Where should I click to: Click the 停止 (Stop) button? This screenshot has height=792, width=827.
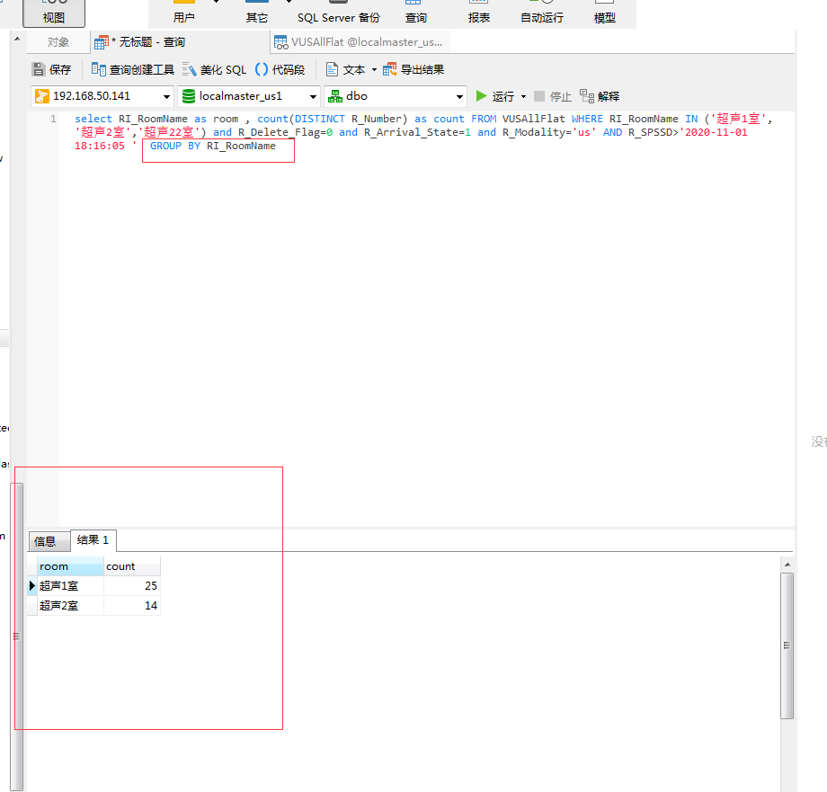pyautogui.click(x=552, y=96)
